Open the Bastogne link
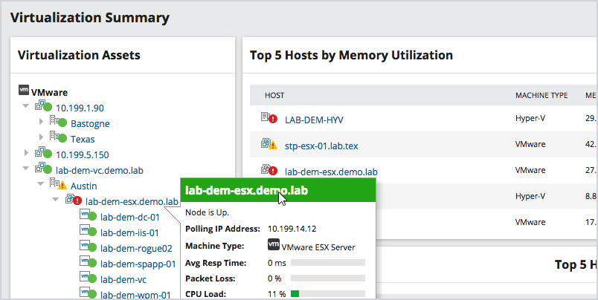598x300 pixels. click(90, 124)
